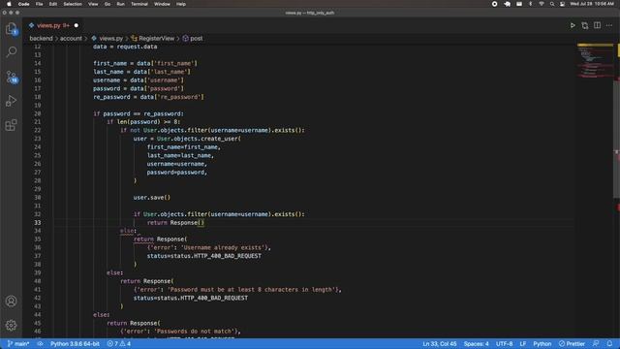Click the screen recording menu bar icon
The width and height of the screenshot is (620, 349).
[494, 4]
